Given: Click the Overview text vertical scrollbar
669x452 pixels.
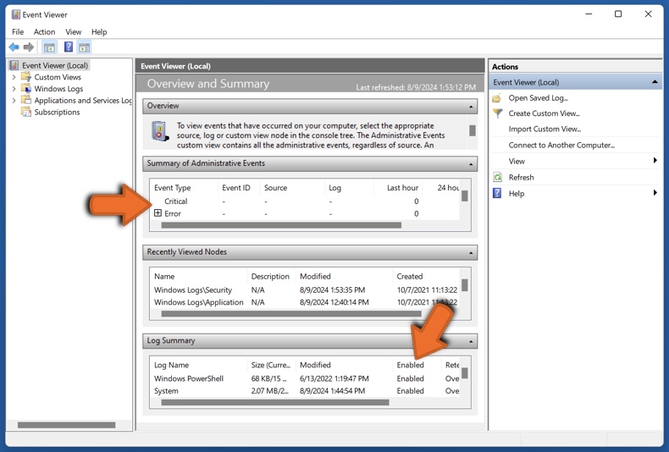Looking at the screenshot, I should [473, 130].
